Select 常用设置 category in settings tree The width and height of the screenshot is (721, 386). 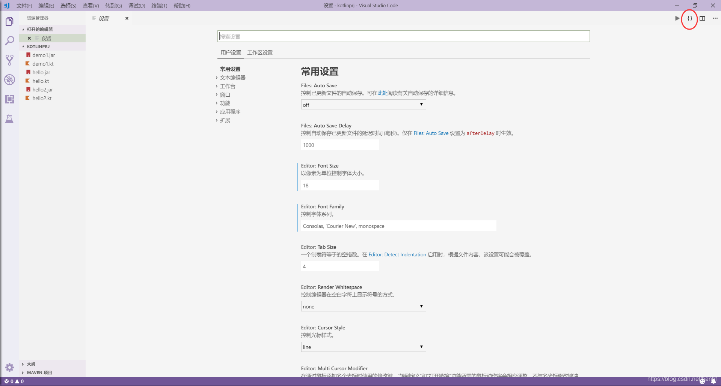click(x=230, y=69)
